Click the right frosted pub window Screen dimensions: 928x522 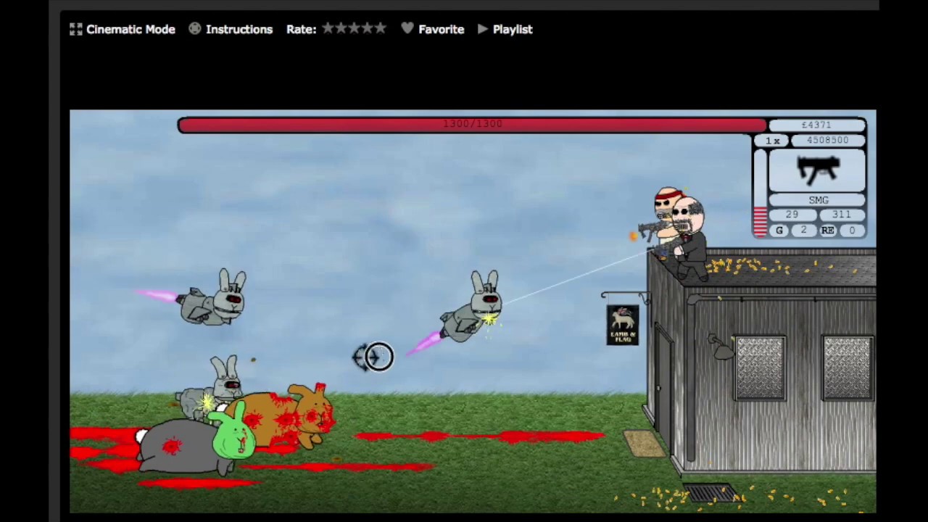(x=847, y=368)
